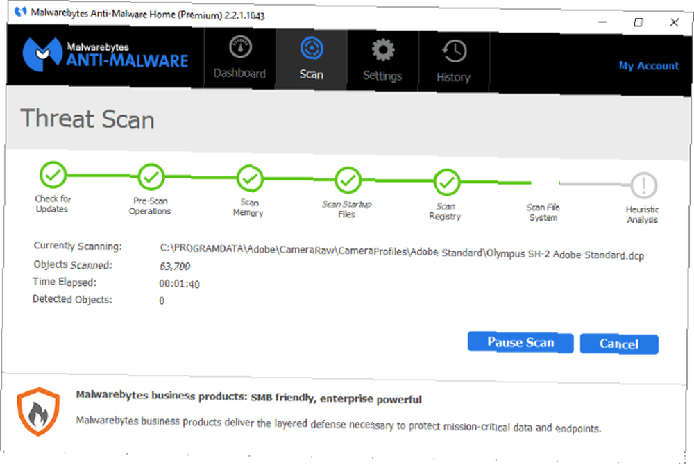The width and height of the screenshot is (694, 465).
Task: Click the Malwarebytes Anti-Malware logo
Action: [x=105, y=55]
